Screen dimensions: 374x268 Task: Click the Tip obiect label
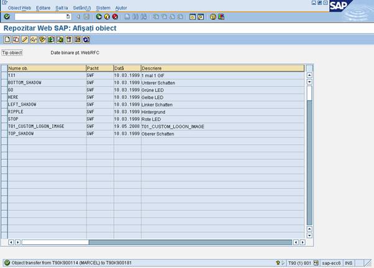[x=12, y=53]
